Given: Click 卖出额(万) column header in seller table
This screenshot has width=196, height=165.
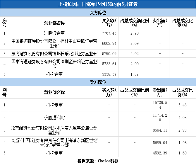Looking at the screenshot, I should tap(160, 92).
